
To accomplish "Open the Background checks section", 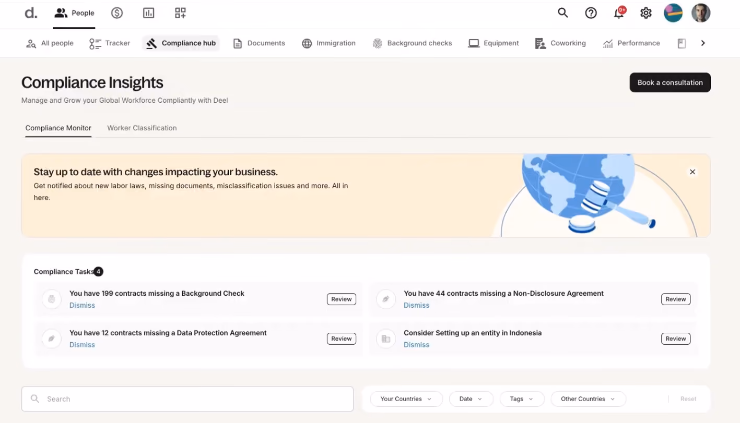I will click(413, 43).
